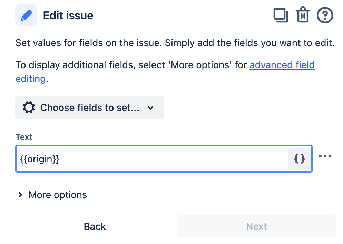Click the Text field label
Viewport: 343px width, 244px height.
click(24, 137)
